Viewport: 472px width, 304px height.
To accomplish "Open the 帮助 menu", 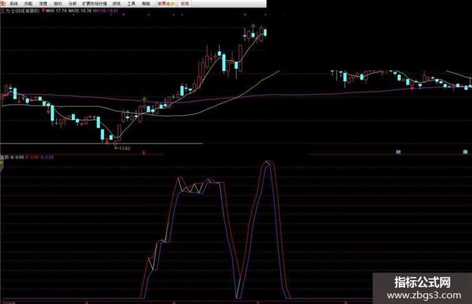I will [146, 3].
